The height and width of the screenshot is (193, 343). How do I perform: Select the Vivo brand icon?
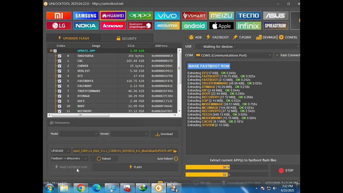coord(167,16)
